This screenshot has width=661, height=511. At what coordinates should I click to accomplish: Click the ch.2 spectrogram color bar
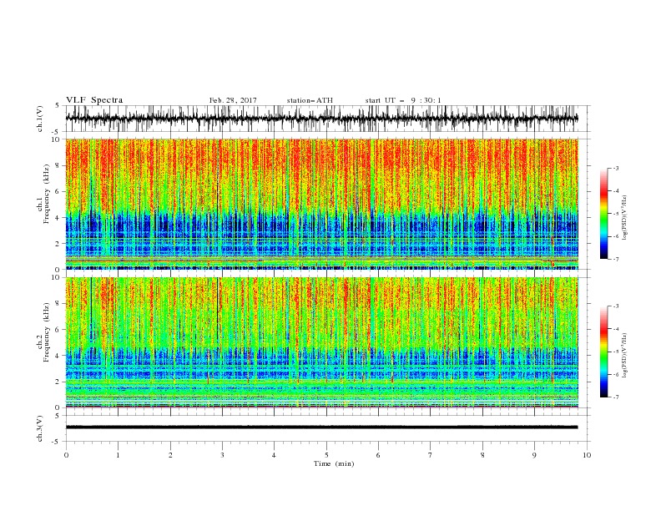pos(604,352)
